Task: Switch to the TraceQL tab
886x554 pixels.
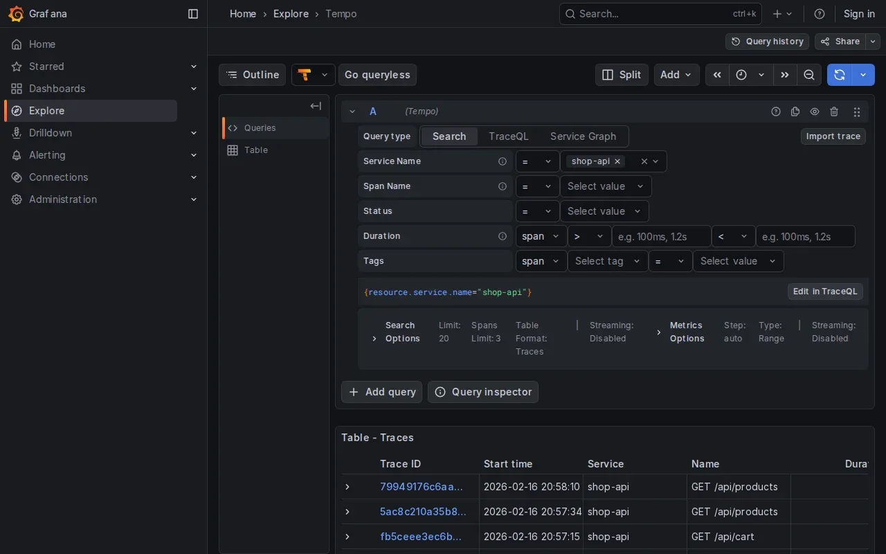Action: 508,136
